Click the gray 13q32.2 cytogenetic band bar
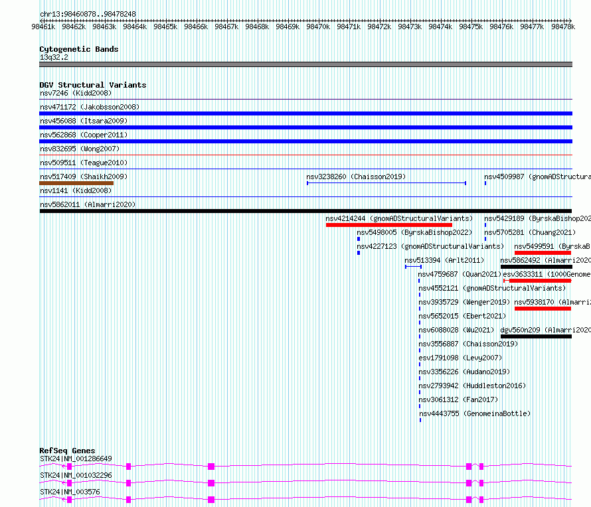This screenshot has height=507, width=591. tap(305, 64)
